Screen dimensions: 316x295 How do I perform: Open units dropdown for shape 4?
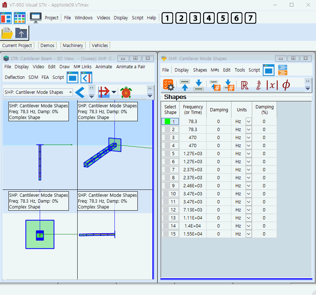(x=249, y=146)
